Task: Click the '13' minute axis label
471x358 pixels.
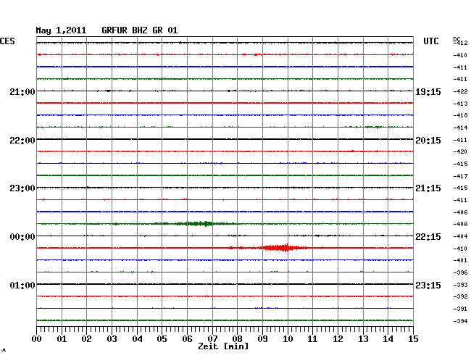Action: tap(363, 339)
